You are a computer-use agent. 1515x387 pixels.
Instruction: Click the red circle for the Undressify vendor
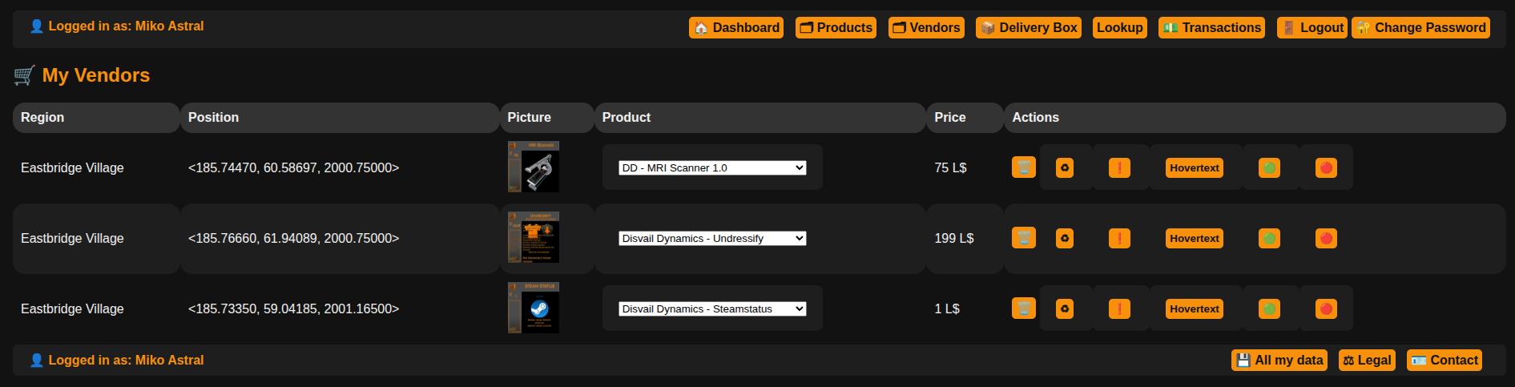(x=1326, y=238)
